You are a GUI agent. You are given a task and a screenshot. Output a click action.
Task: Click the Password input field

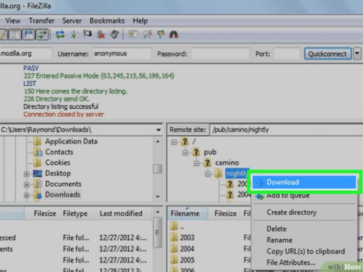pyautogui.click(x=220, y=53)
